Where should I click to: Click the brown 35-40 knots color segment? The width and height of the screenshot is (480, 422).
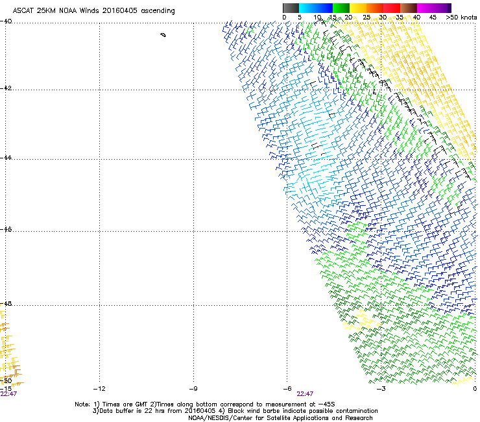409,8
